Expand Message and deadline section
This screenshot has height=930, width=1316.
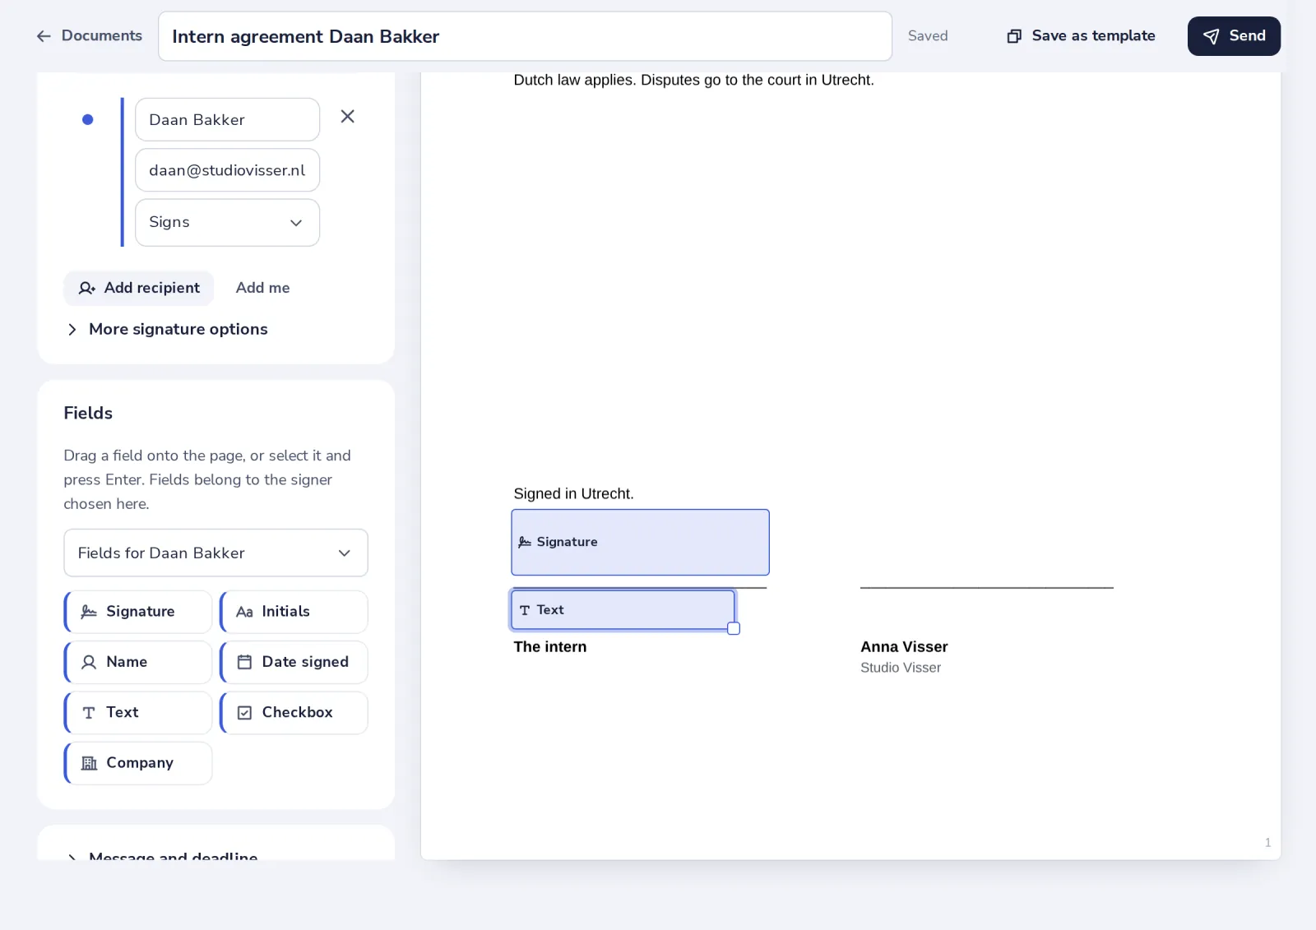[164, 855]
